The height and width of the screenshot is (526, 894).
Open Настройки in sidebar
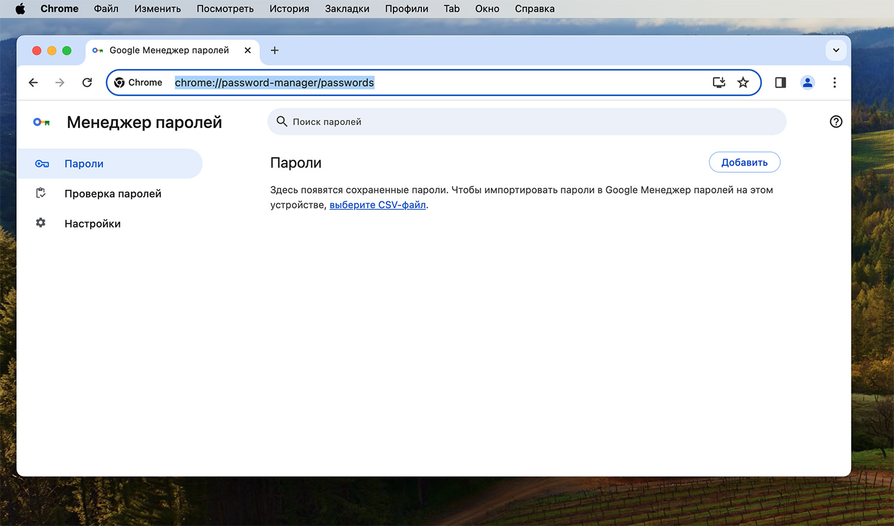coord(110,223)
